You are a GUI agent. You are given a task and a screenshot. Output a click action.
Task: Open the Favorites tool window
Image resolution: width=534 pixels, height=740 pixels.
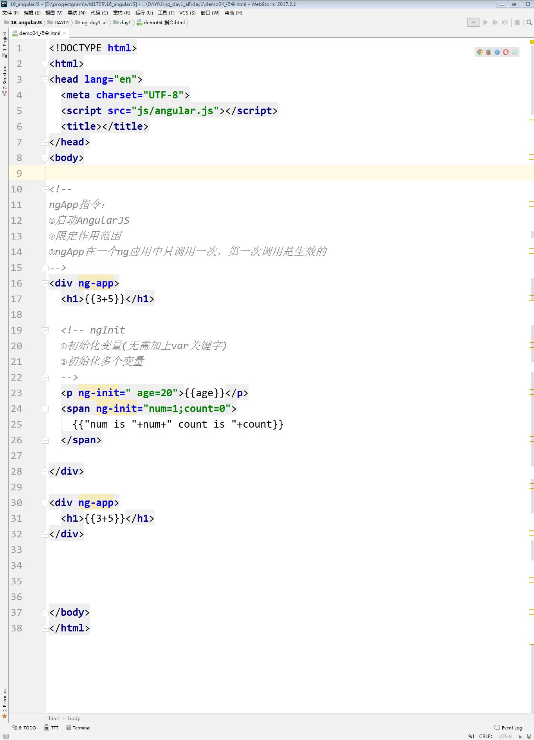(x=5, y=703)
